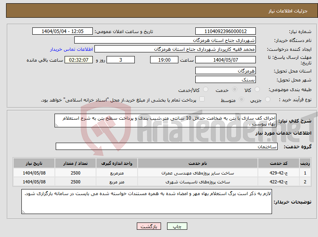This screenshot has width=318, height=237.
Task: Click service code ج-42-422
Action: [x=279, y=182]
